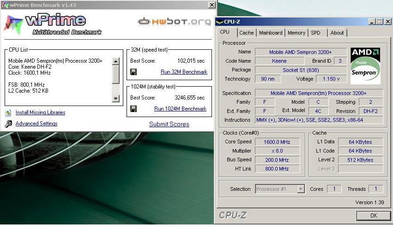This screenshot has height=236, width=393.
Task: Click the Clock: 1600,1 MHz line in CPU List
Action: click(x=29, y=73)
